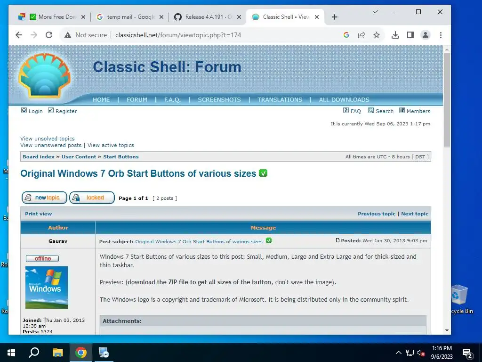Select the Classic Shell View tab
The width and height of the screenshot is (482, 362).
point(285,17)
